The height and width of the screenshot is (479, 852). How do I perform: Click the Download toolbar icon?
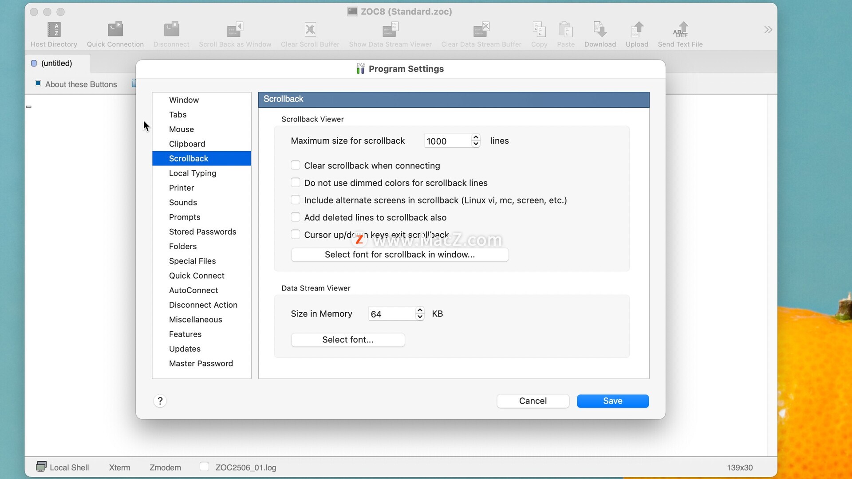[x=600, y=30]
